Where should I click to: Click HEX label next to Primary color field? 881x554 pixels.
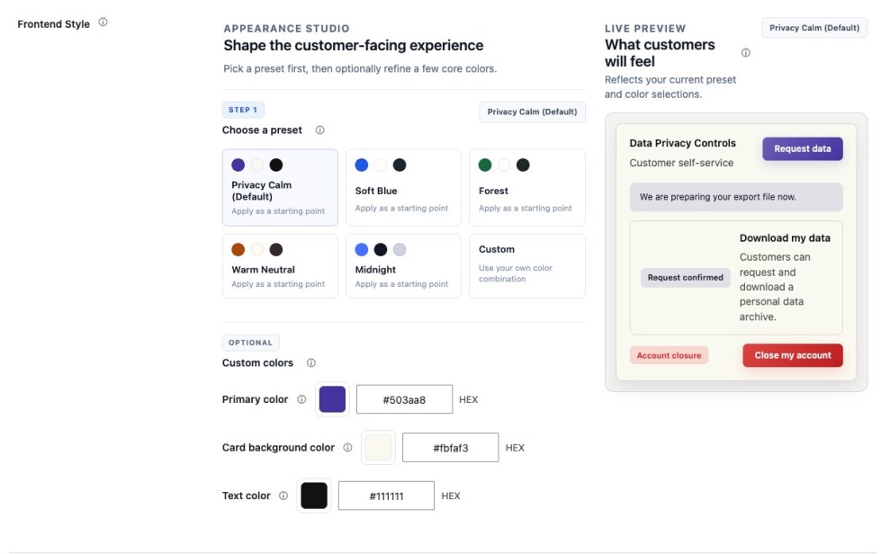[x=468, y=399]
